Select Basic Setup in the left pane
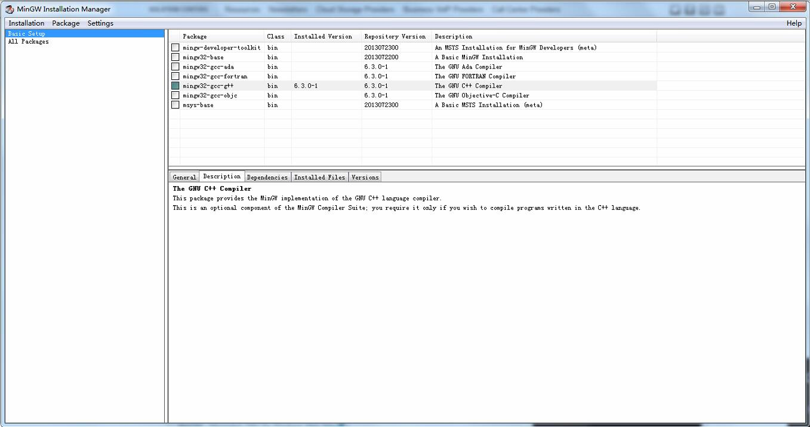810x427 pixels. (x=26, y=34)
